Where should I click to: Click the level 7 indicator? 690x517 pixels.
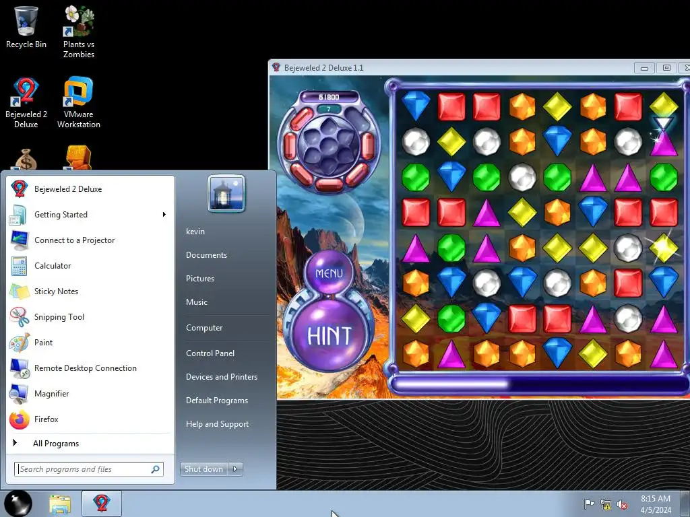(x=328, y=108)
